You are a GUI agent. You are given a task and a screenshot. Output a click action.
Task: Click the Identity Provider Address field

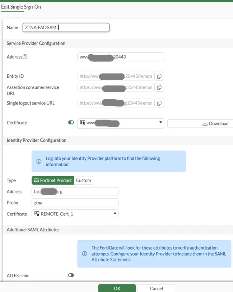click(75, 191)
